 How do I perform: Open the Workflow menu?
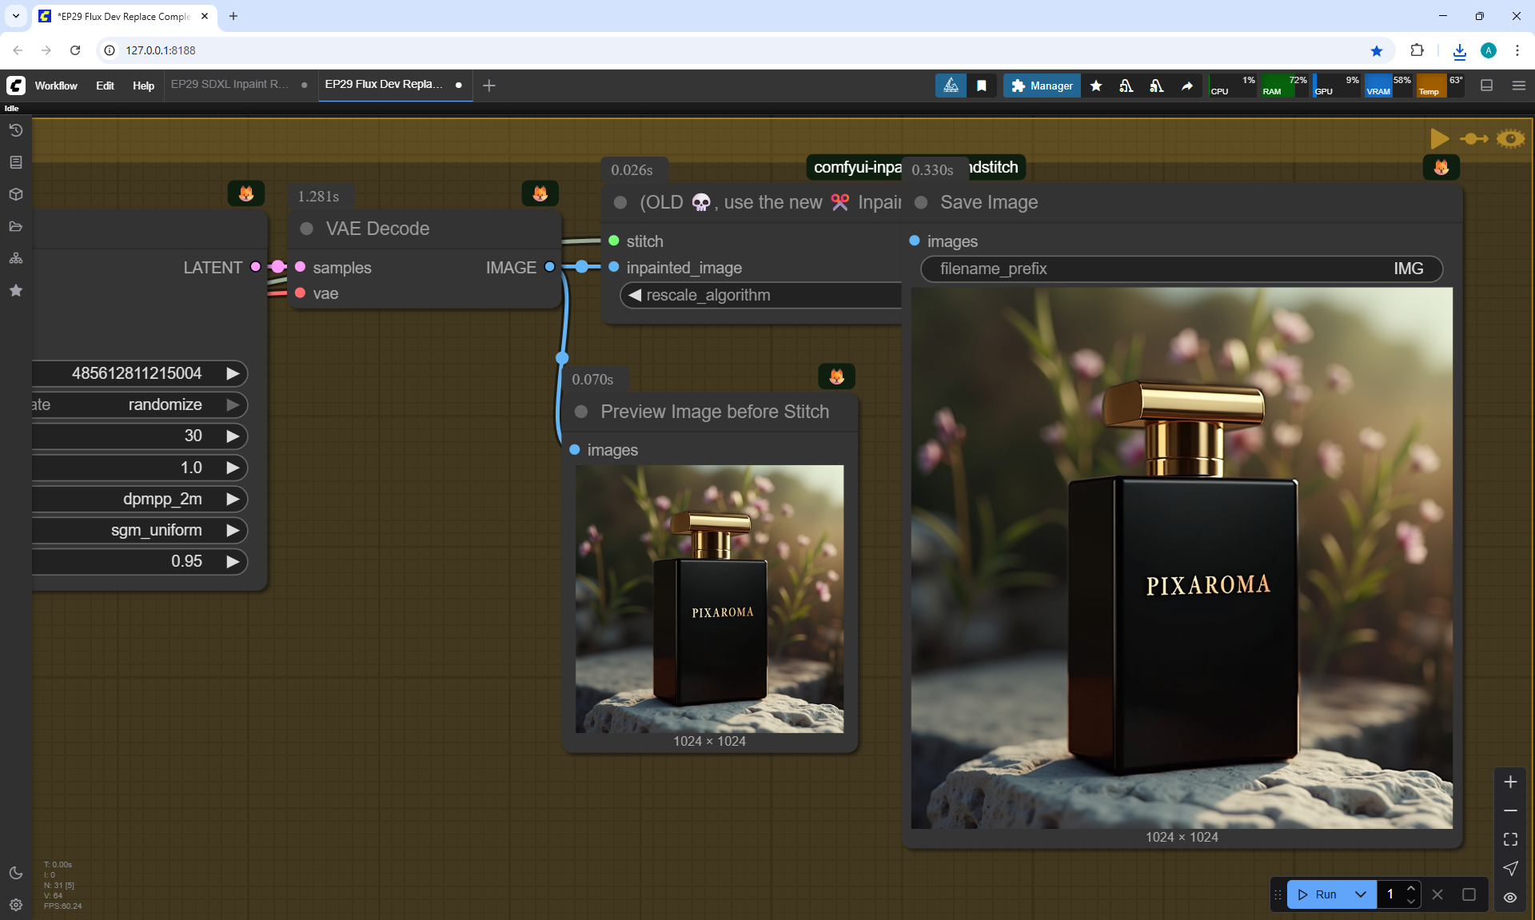56,86
